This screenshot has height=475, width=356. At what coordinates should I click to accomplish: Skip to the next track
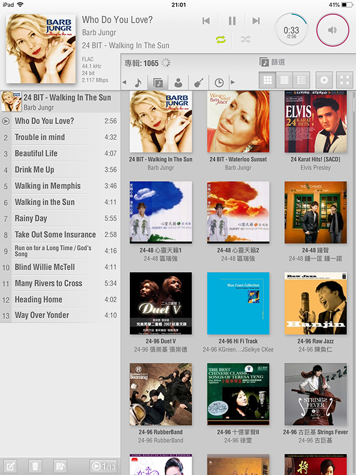(256, 21)
